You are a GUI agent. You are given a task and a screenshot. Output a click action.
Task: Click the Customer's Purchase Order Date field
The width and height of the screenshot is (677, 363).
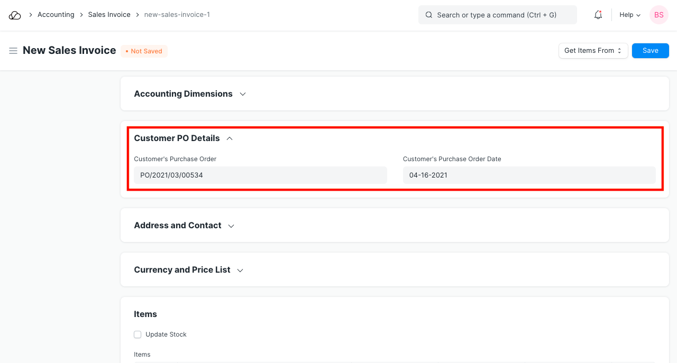529,175
